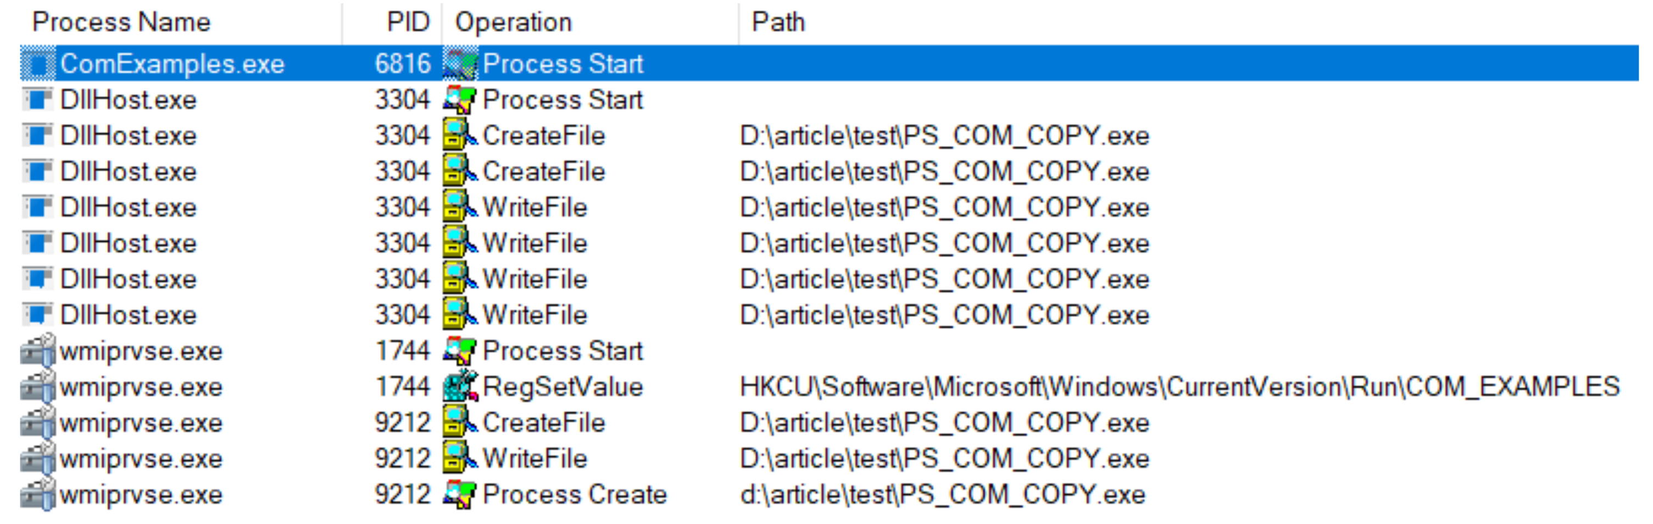This screenshot has width=1653, height=524.
Task: Select the Process Create path d:\article\test\PS_COM_COPY.exe
Action: coord(942,494)
